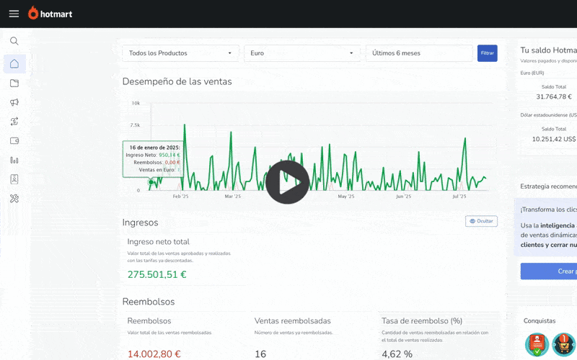This screenshot has width=577, height=360.
Task: Click the red certificate achievement badge
Action: [537, 345]
